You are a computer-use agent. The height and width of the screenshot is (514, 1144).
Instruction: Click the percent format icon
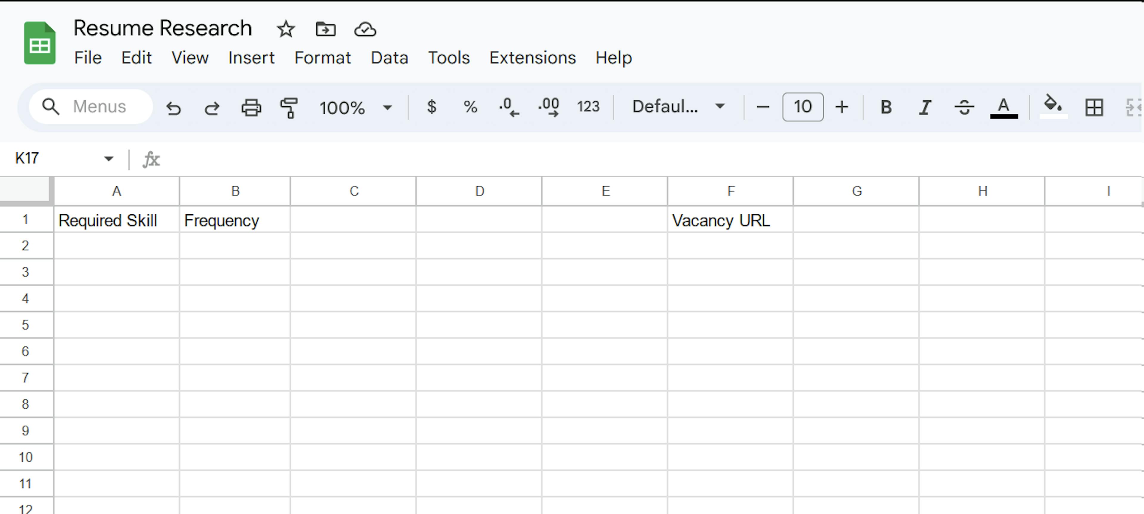click(x=469, y=107)
